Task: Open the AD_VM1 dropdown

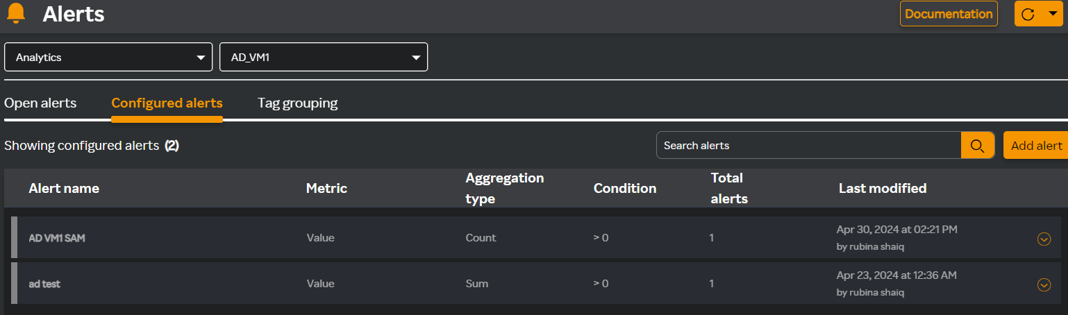Action: 324,58
